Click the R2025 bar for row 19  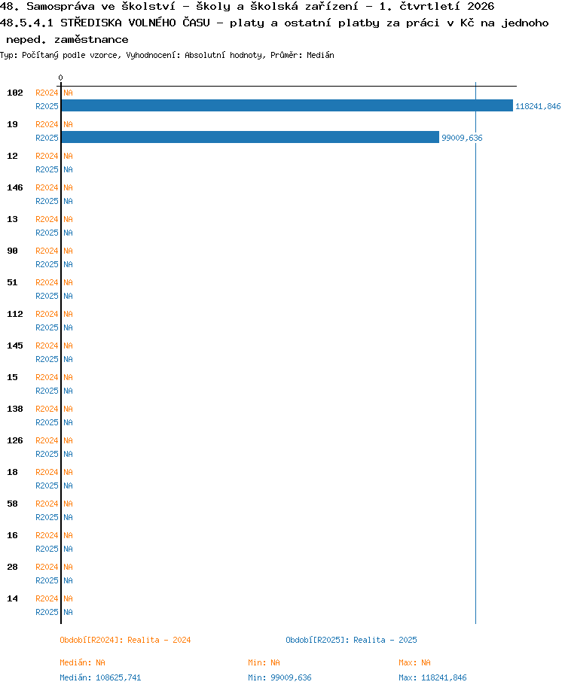pos(251,138)
